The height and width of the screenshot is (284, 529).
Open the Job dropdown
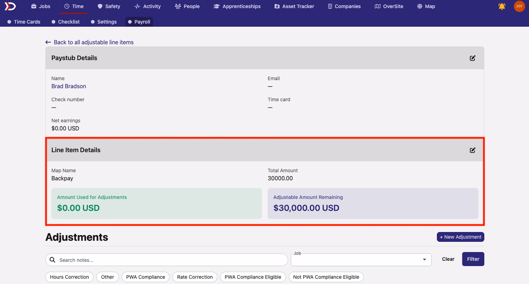coord(361,260)
